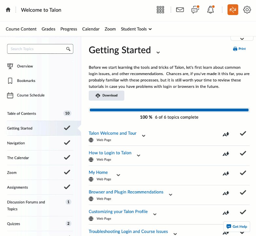Open dropdown next to My Home

click(119, 175)
